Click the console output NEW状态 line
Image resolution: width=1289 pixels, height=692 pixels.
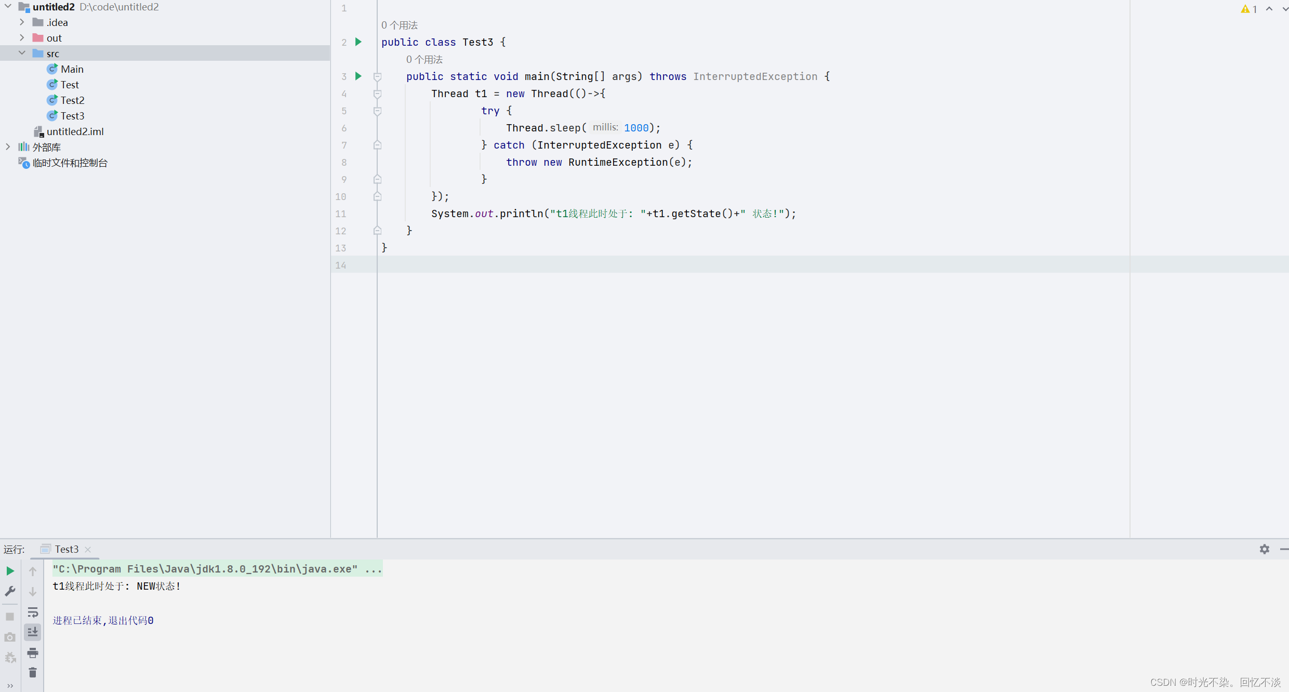(116, 586)
